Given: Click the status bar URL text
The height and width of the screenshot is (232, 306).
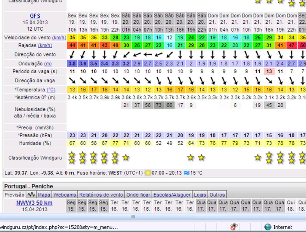Looking at the screenshot, I should click(59, 227).
